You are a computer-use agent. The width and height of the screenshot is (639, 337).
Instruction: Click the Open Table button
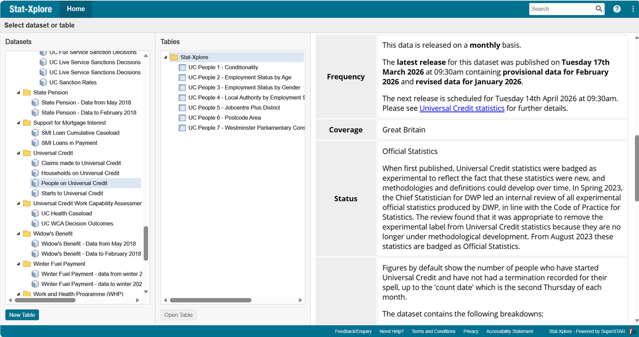[x=179, y=315]
